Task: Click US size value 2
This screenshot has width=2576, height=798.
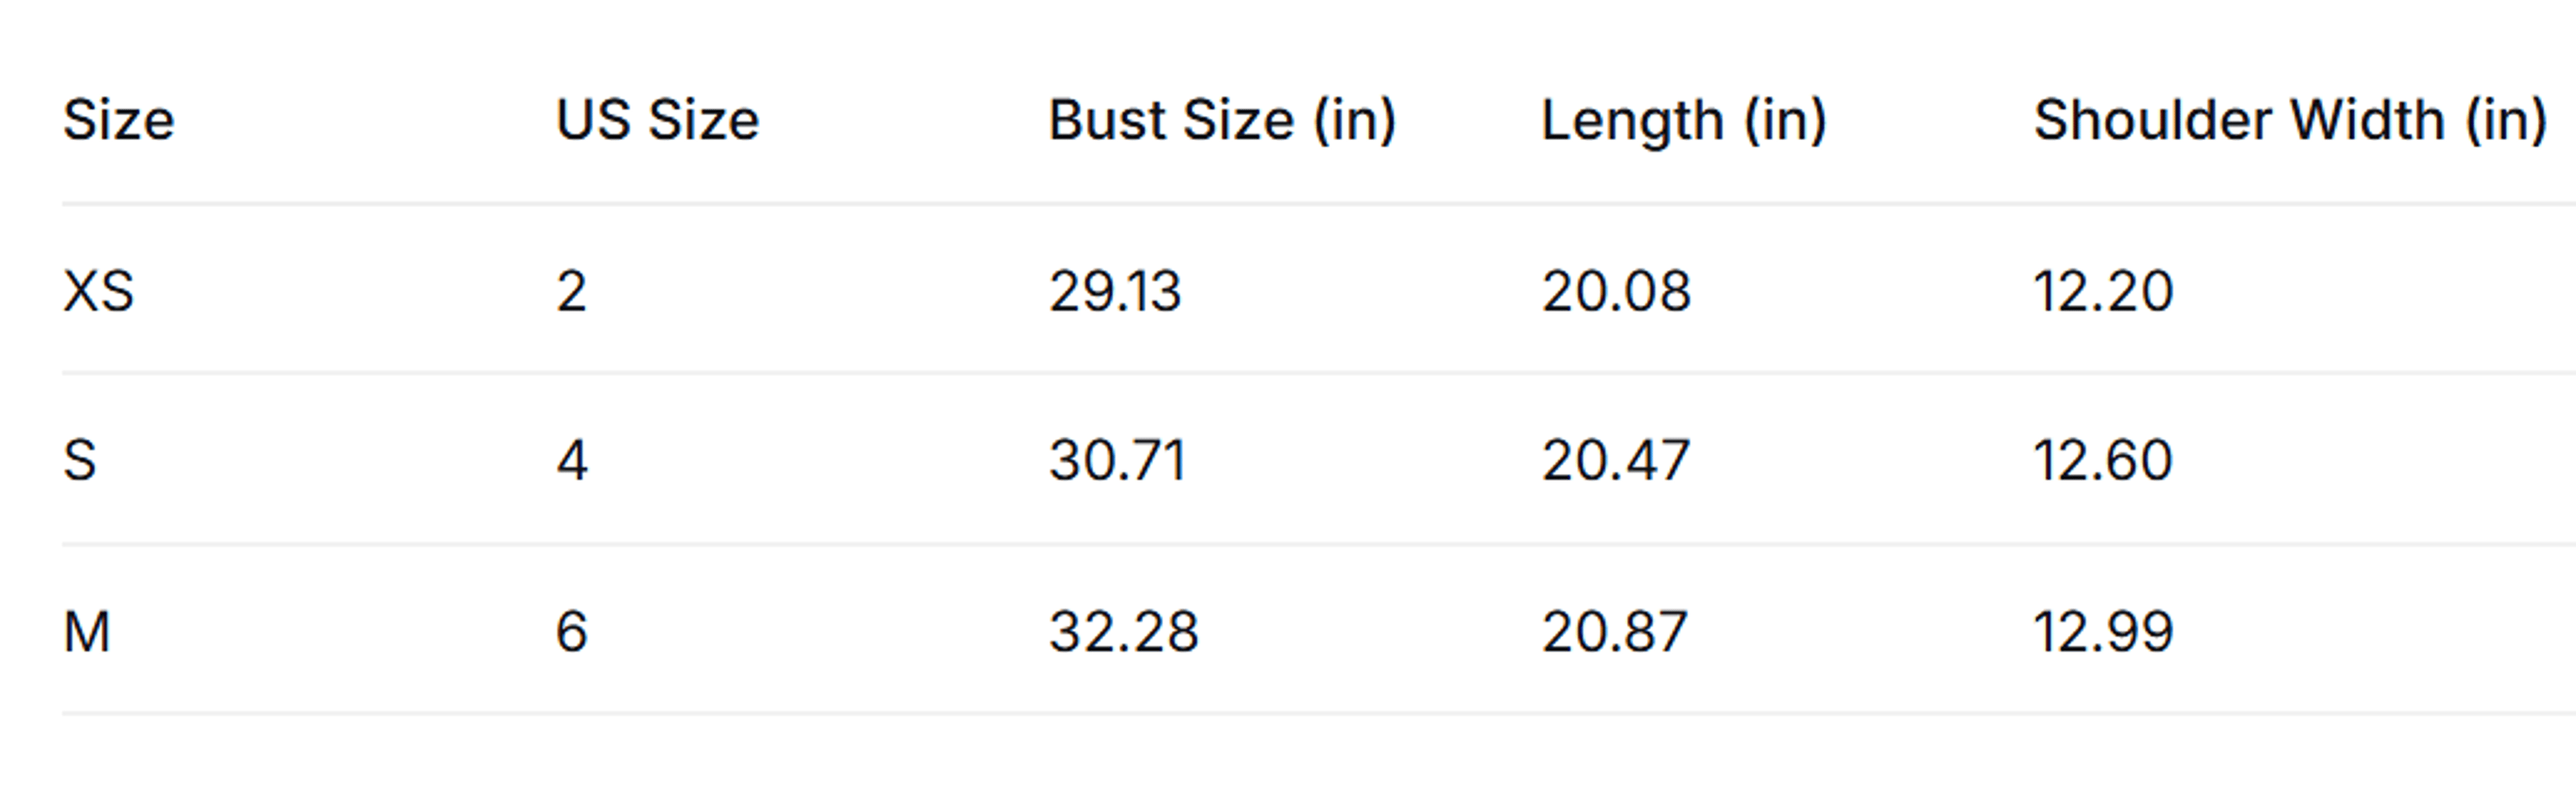Action: pos(572,292)
